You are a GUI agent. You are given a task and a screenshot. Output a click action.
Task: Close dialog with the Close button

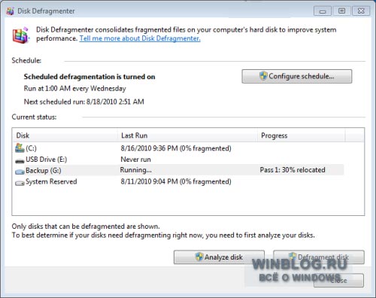point(338,280)
